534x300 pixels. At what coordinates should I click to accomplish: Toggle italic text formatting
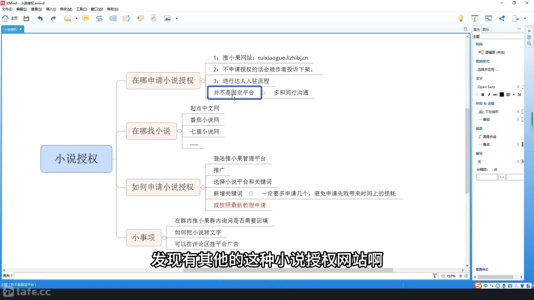pos(489,95)
